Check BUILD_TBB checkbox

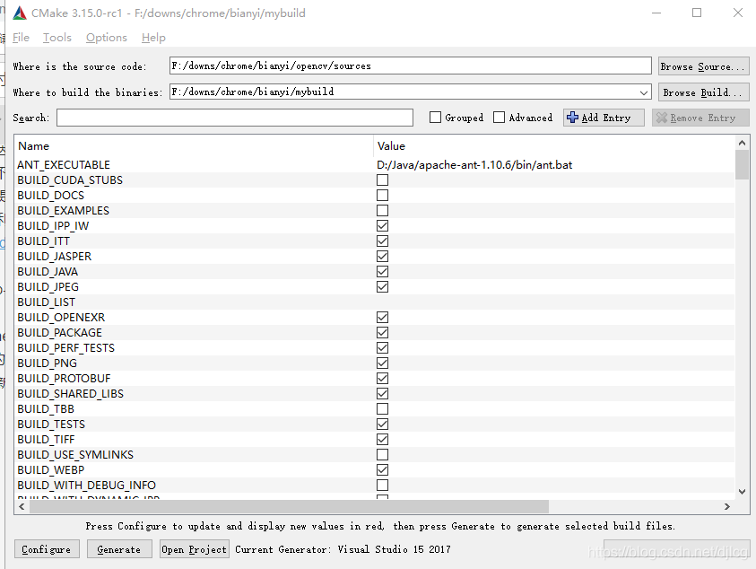382,408
